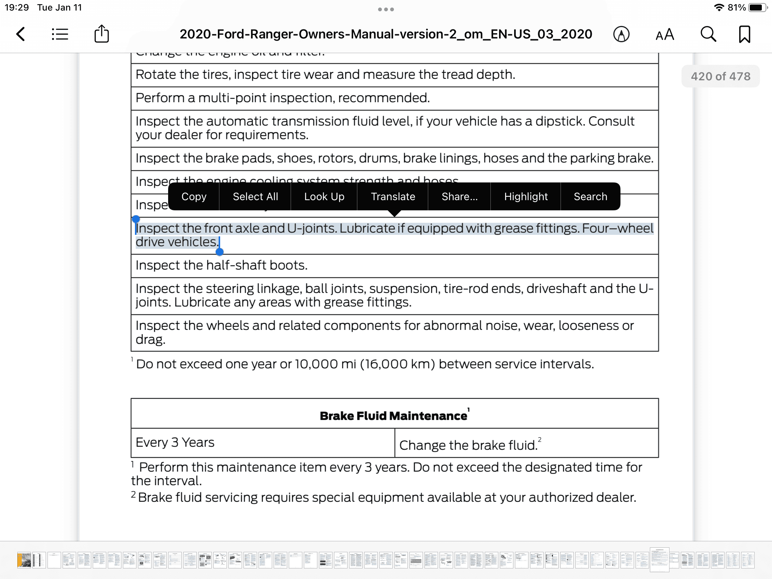The image size is (772, 579).
Task: Tap the Wi-Fi status icon
Action: pos(720,8)
